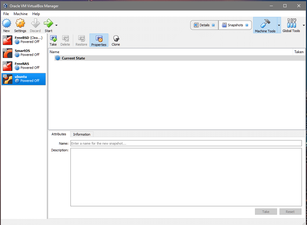
Task: Switch to the Snapshots tool view
Action: 235,25
